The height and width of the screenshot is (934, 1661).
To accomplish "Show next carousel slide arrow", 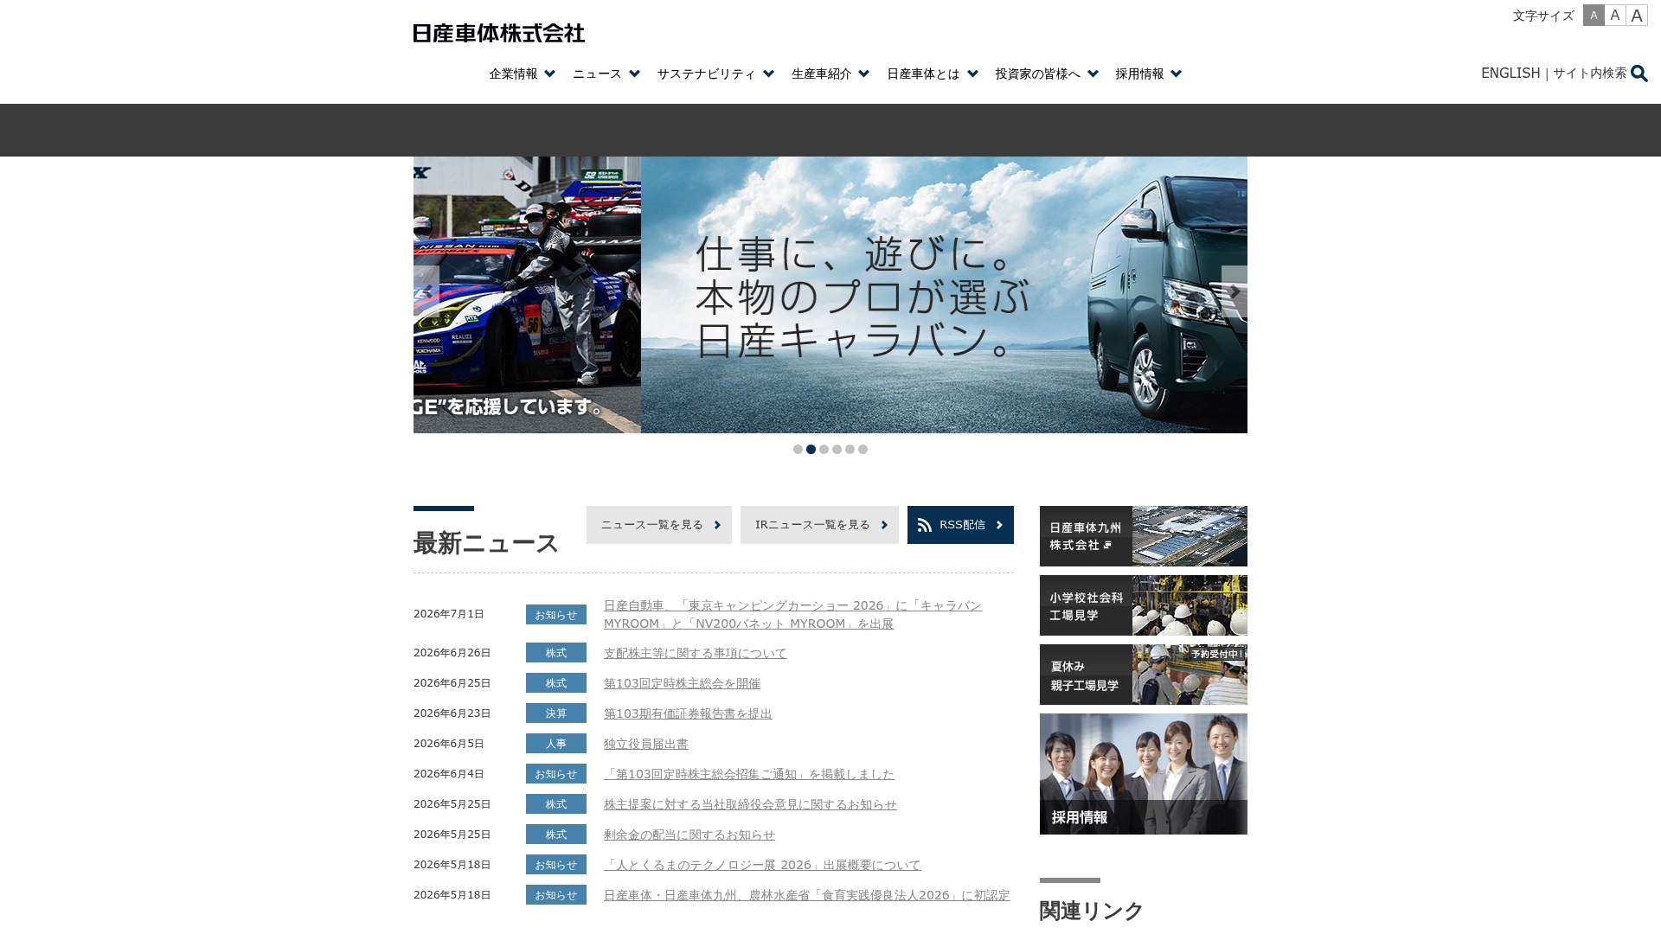I will 1235,292.
